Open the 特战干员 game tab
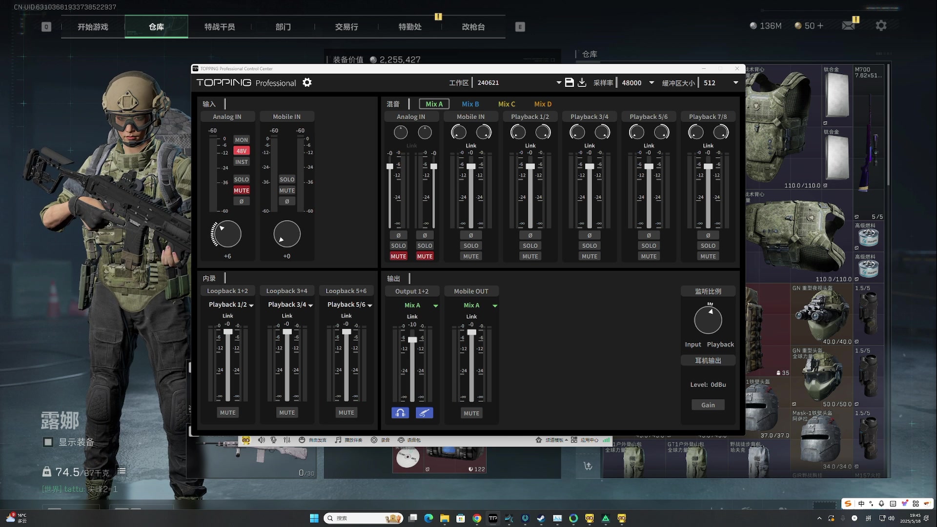This screenshot has height=527, width=937. (x=220, y=27)
